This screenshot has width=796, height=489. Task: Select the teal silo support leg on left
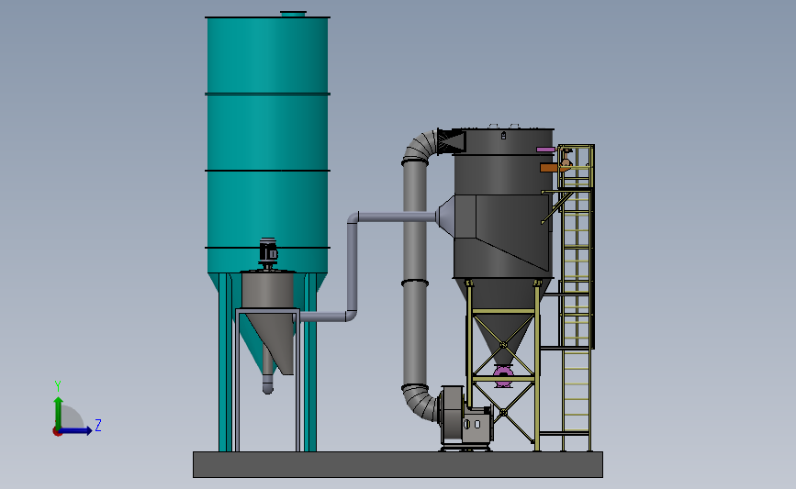[x=225, y=362]
